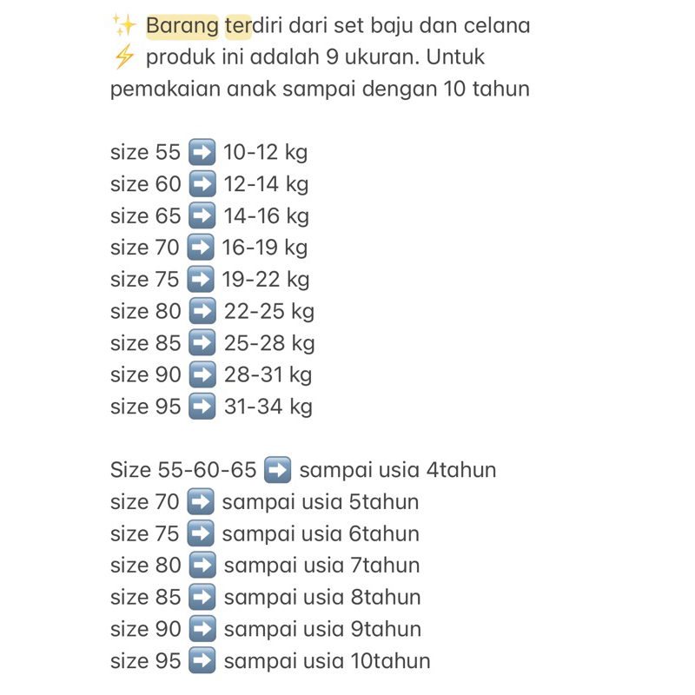The height and width of the screenshot is (695, 695).
Task: Click the text sampai usia 9tahun
Action: tap(322, 629)
